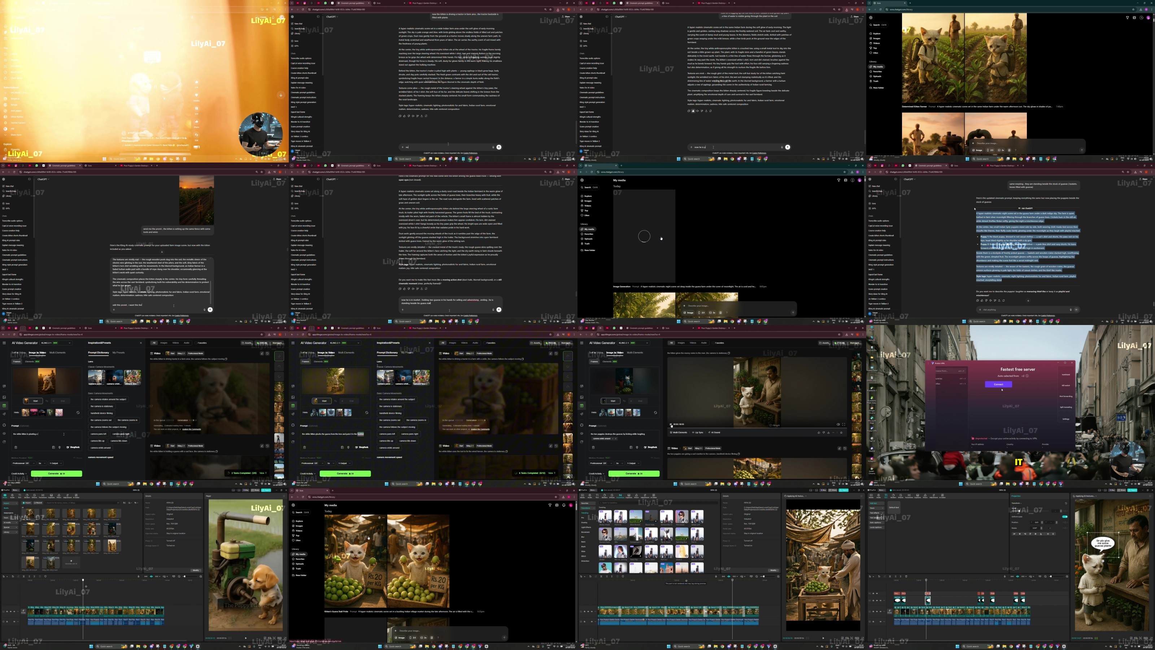Open the Proton VPN desktop shortcut icon
1155x650 pixels.
click(x=872, y=428)
